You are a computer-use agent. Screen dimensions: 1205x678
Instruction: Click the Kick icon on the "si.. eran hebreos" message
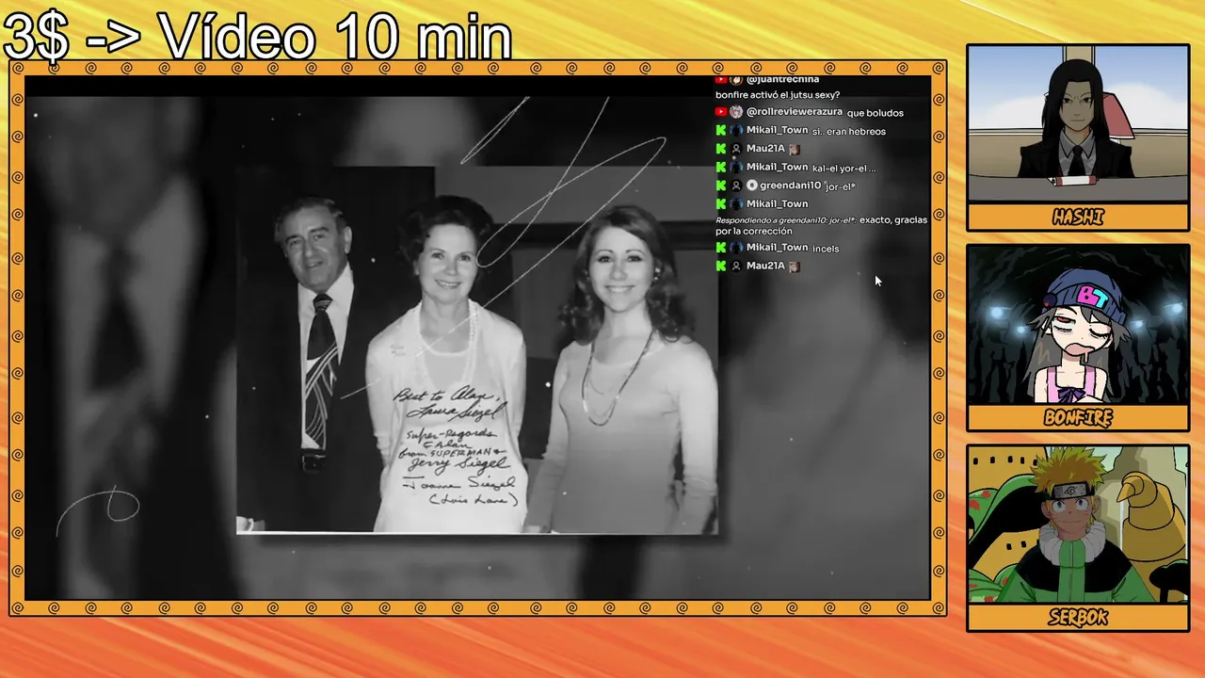(x=721, y=131)
